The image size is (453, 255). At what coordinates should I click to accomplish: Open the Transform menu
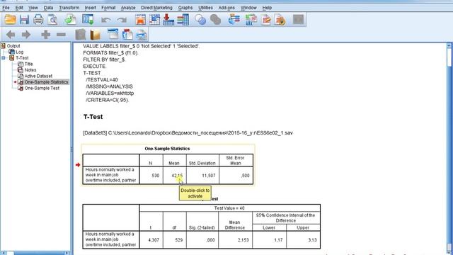coord(69,8)
